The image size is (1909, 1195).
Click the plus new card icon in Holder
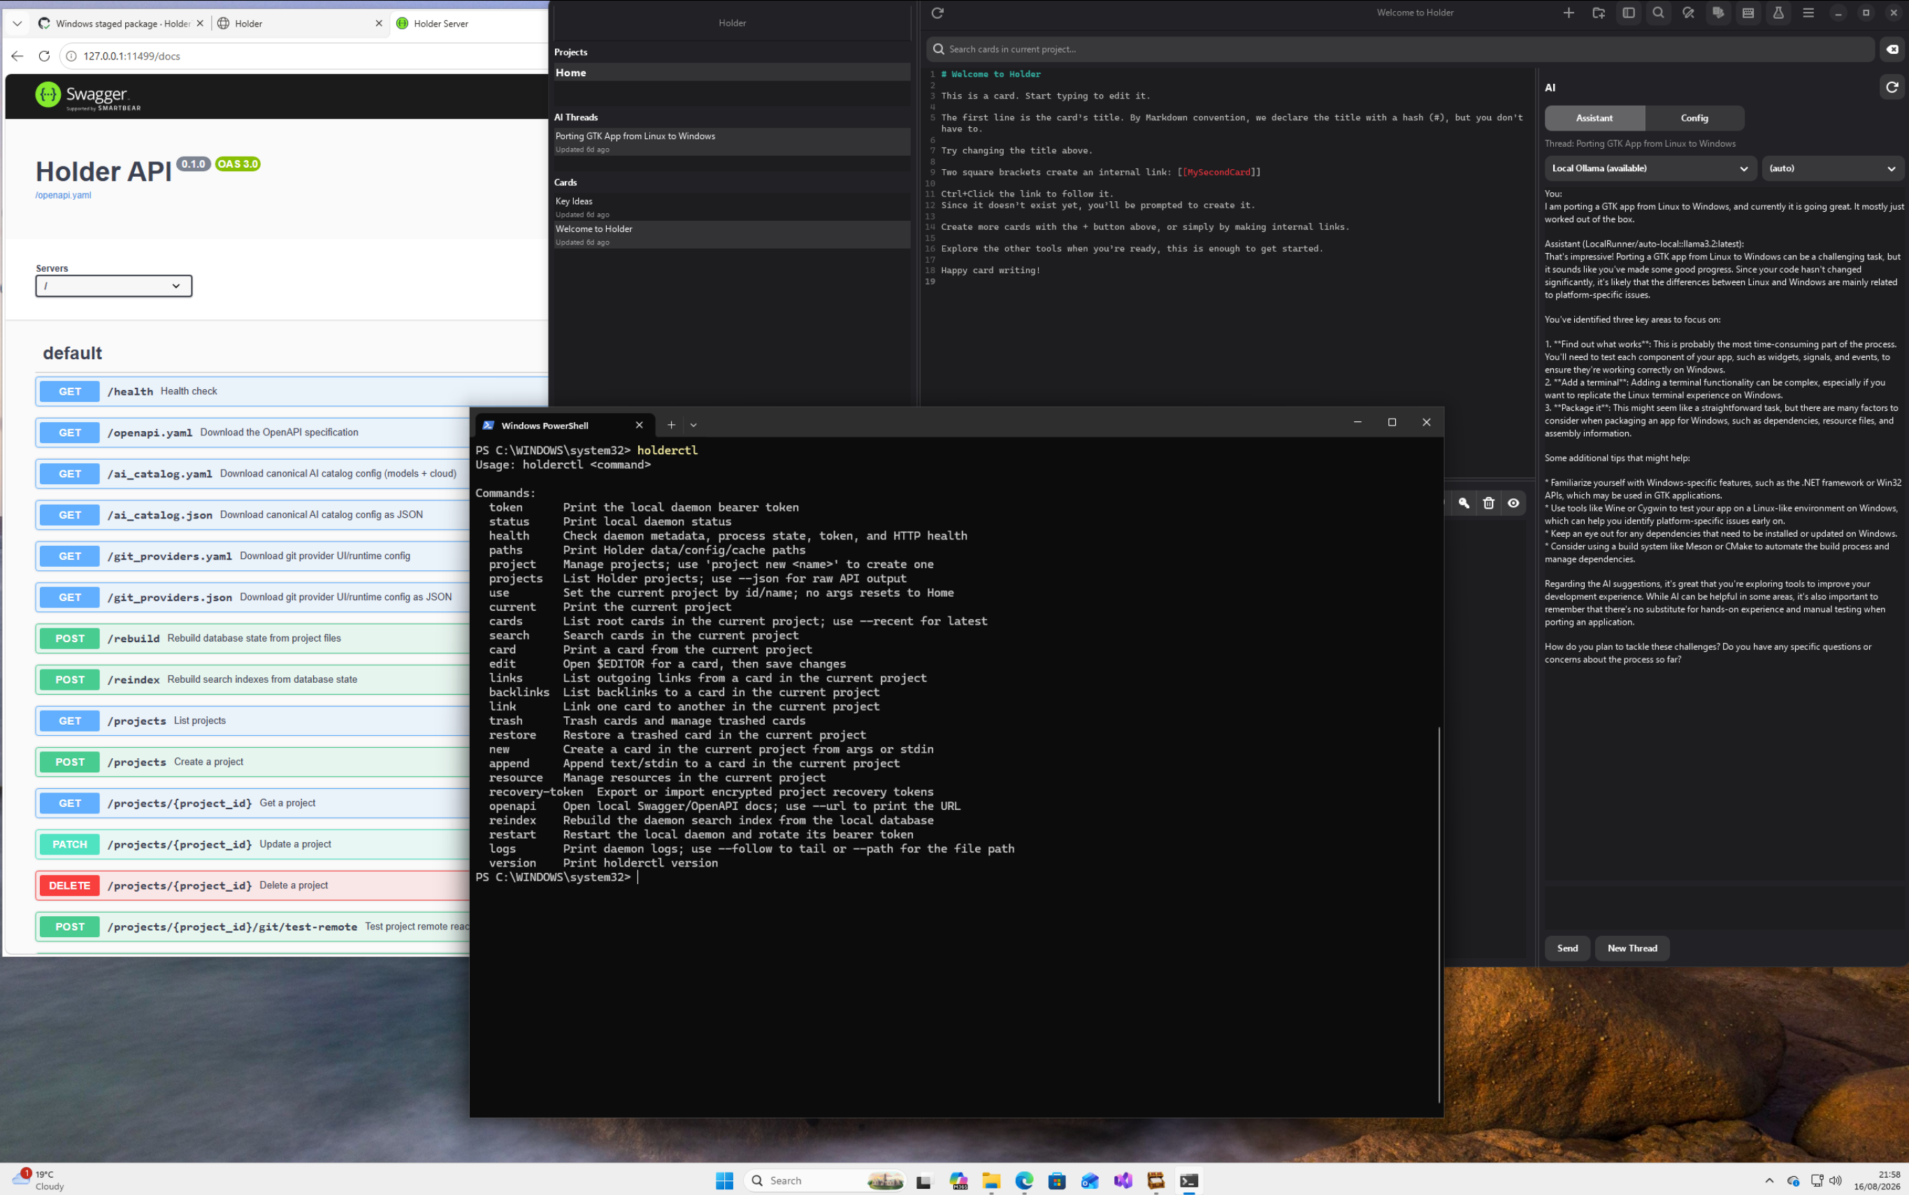coord(1569,13)
